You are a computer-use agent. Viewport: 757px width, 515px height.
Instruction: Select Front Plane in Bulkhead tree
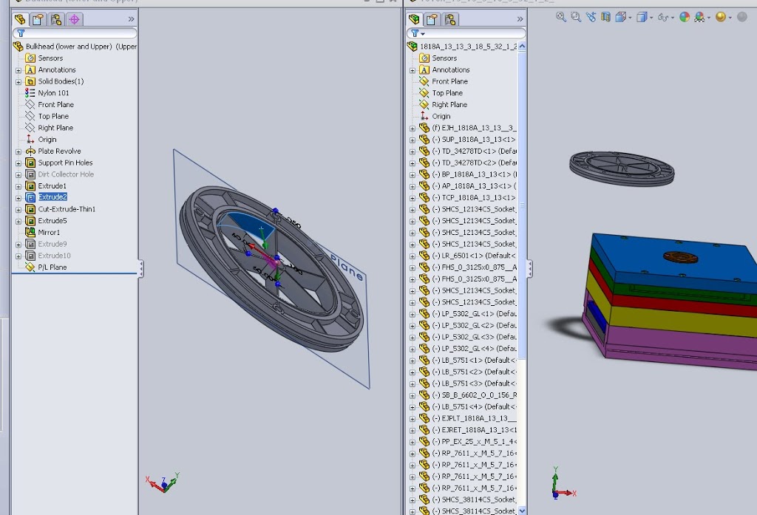click(55, 104)
